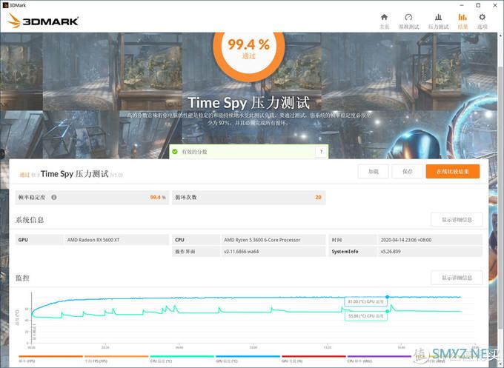Screen dimensions: 504x368
Task: Click the info icon beside 帧率稳定度
Action: pyautogui.click(x=54, y=197)
